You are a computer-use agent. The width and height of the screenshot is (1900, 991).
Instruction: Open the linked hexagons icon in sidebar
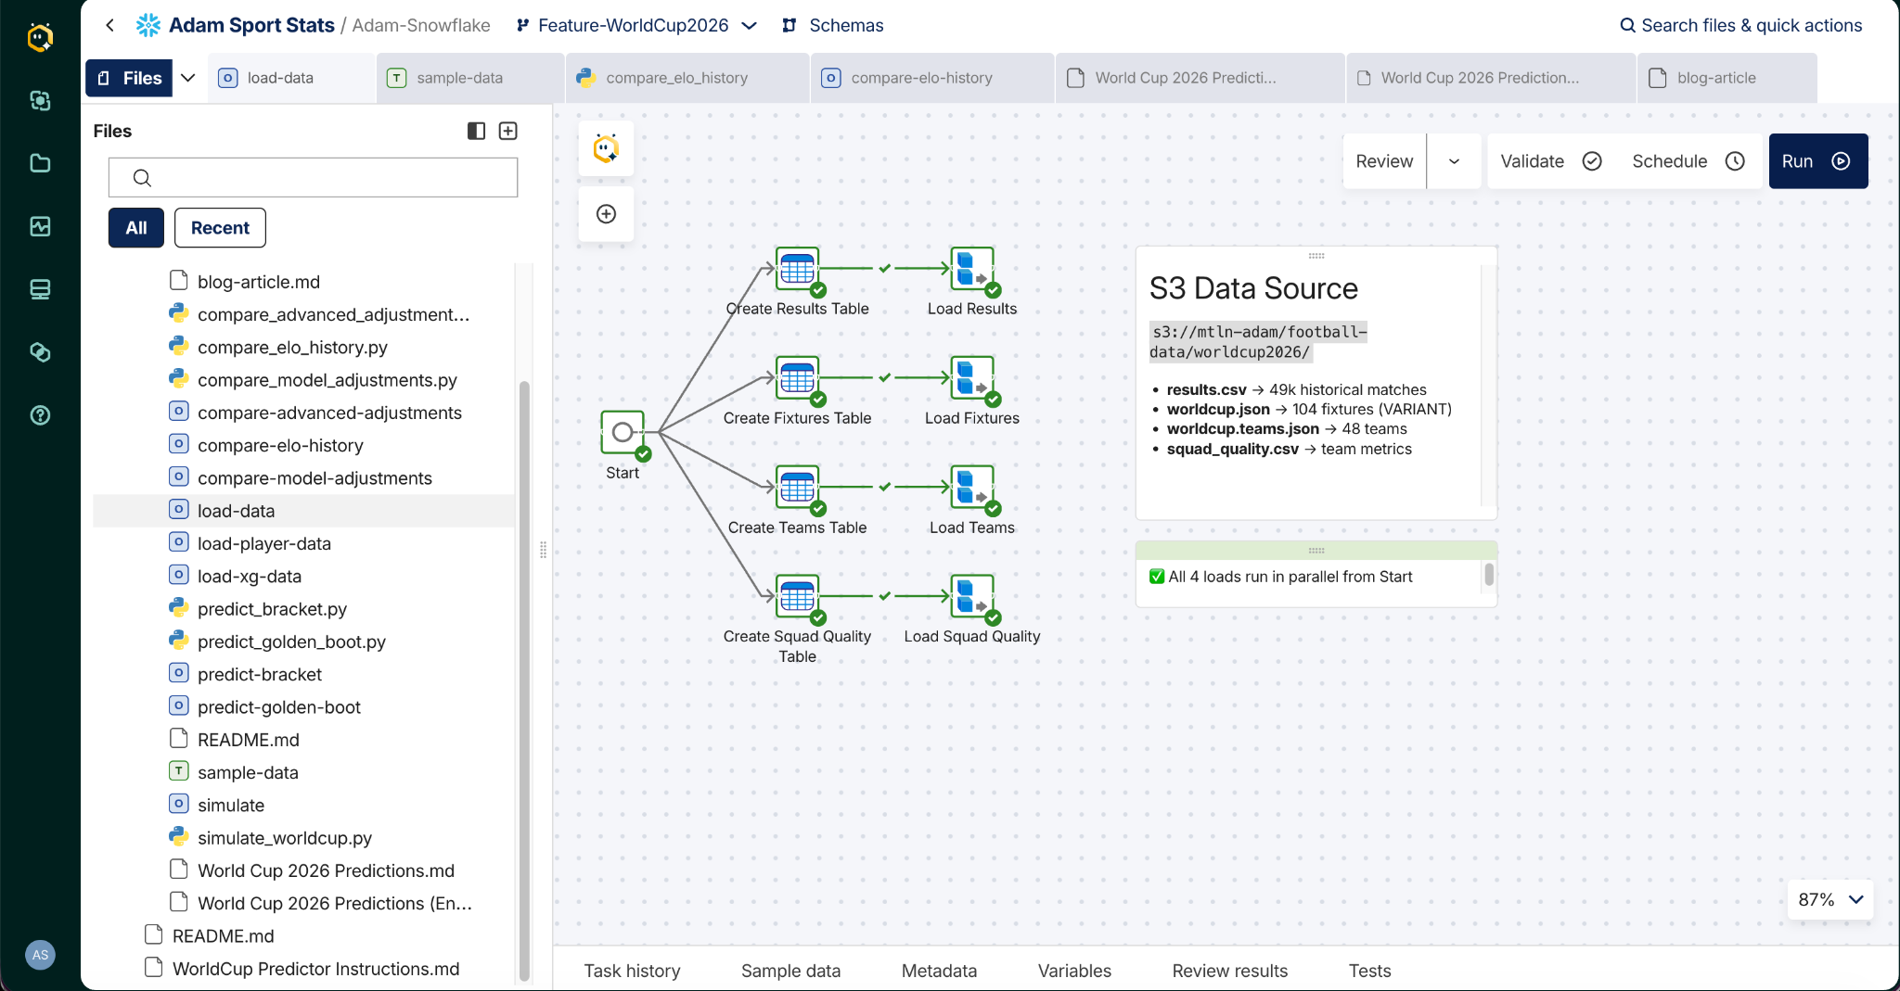coord(40,352)
